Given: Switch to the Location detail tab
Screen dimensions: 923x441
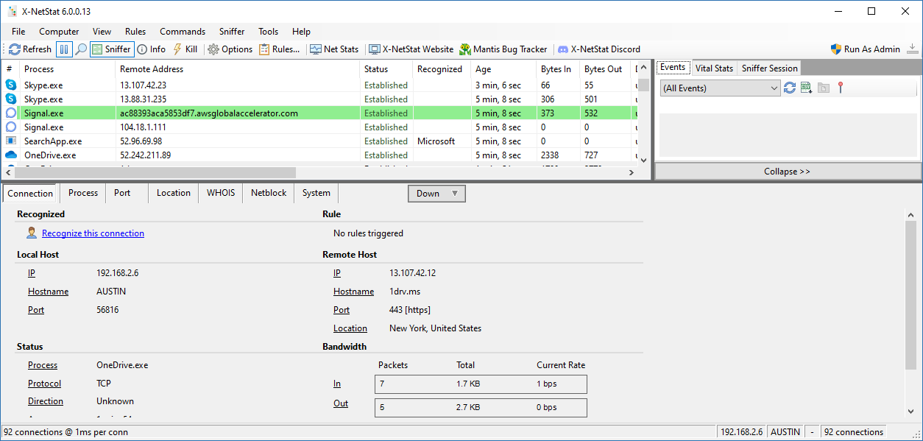Looking at the screenshot, I should tap(174, 193).
